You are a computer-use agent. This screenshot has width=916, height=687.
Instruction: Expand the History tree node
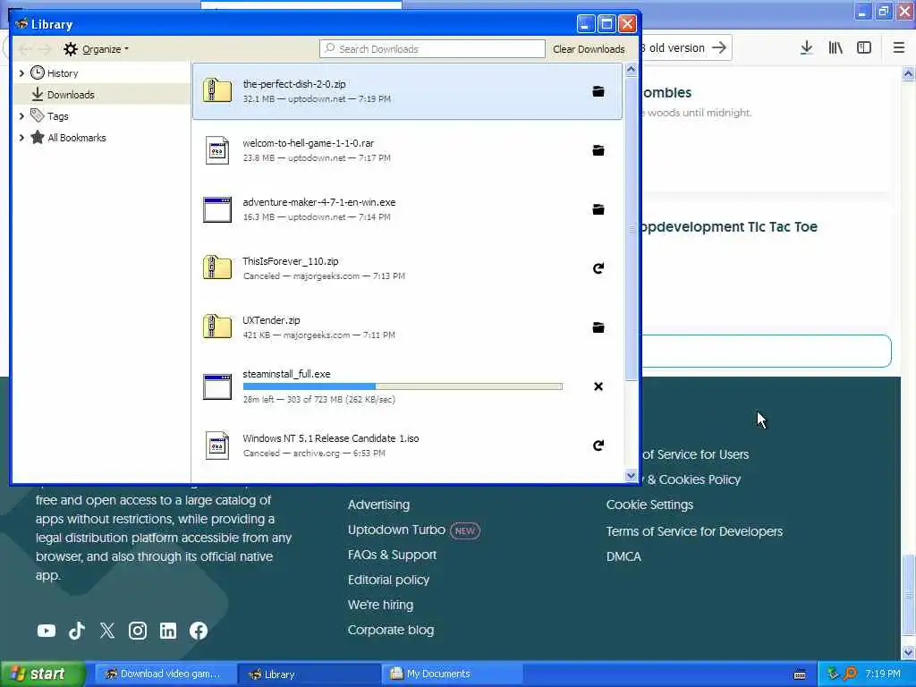click(x=21, y=73)
